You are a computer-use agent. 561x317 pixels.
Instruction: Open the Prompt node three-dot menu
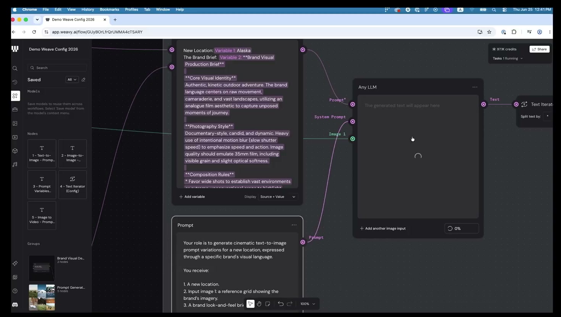click(x=294, y=225)
